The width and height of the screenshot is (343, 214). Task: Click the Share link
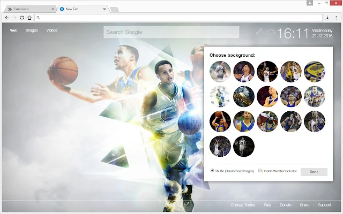(304, 205)
